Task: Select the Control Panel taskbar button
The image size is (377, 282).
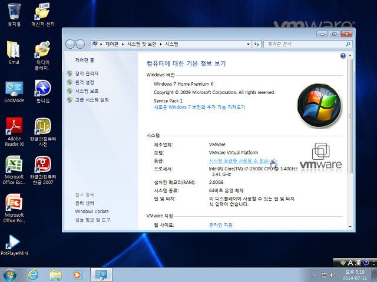Action: (x=101, y=275)
